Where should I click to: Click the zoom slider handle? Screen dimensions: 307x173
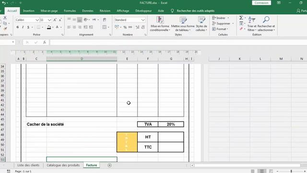tap(291, 171)
